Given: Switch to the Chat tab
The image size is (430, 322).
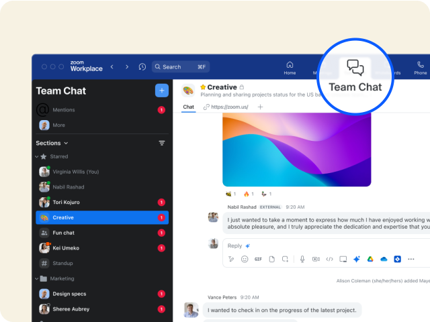Looking at the screenshot, I should [189, 107].
